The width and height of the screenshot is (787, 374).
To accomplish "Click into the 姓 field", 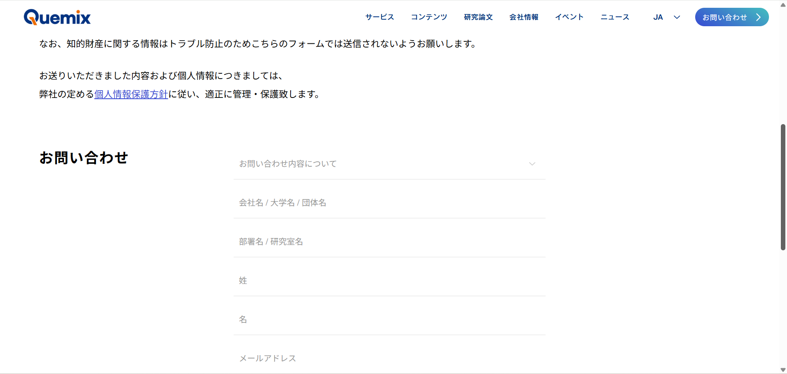I will pyautogui.click(x=389, y=281).
